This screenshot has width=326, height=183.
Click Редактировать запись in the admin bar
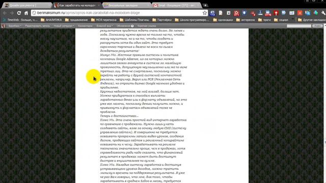(37, 26)
